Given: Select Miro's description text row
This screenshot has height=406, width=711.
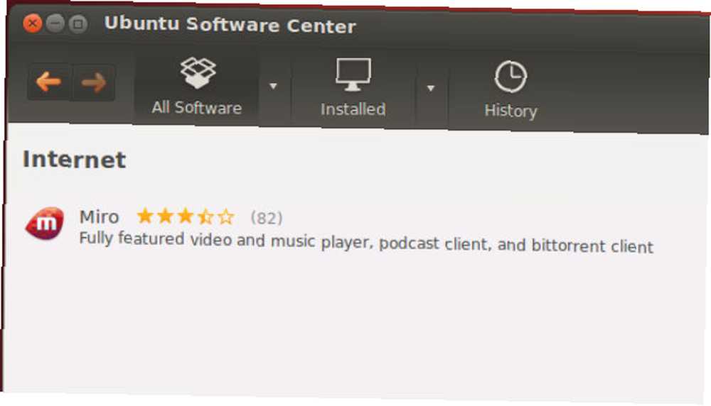Looking at the screenshot, I should point(366,243).
